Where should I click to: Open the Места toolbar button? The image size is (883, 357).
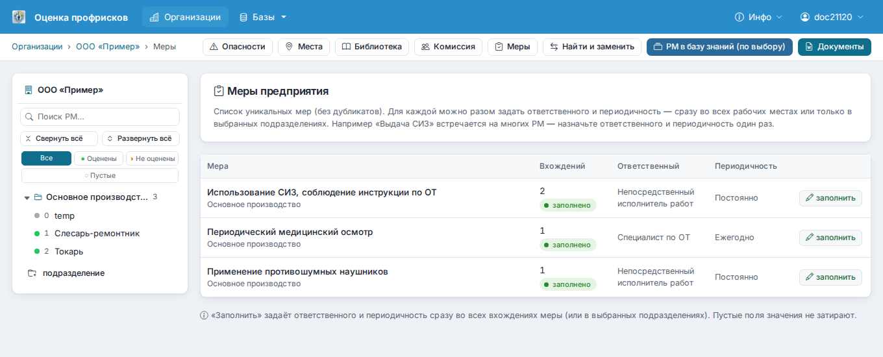304,47
